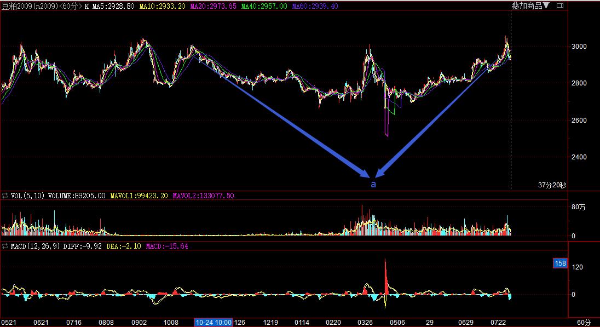The image size is (600, 327).
Task: Click the swap indicator icon beside MACD(12,26,9)
Action: click(x=5, y=246)
